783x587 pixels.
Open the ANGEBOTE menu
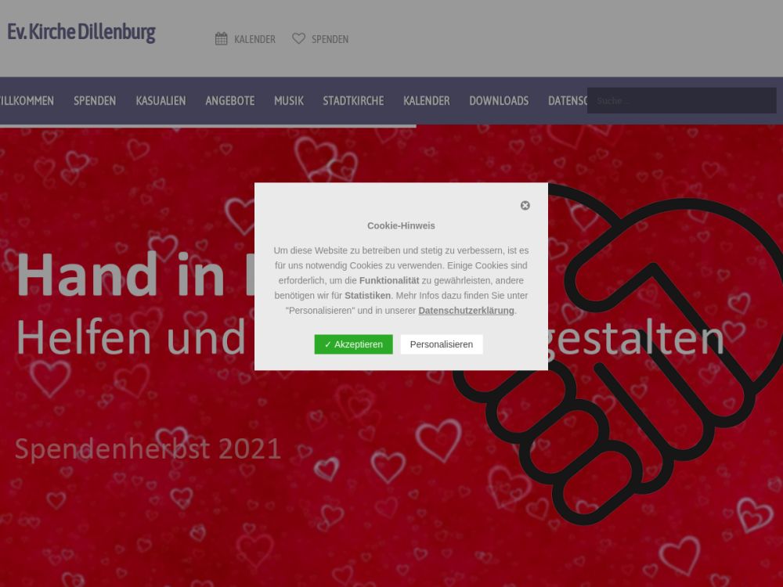[230, 101]
